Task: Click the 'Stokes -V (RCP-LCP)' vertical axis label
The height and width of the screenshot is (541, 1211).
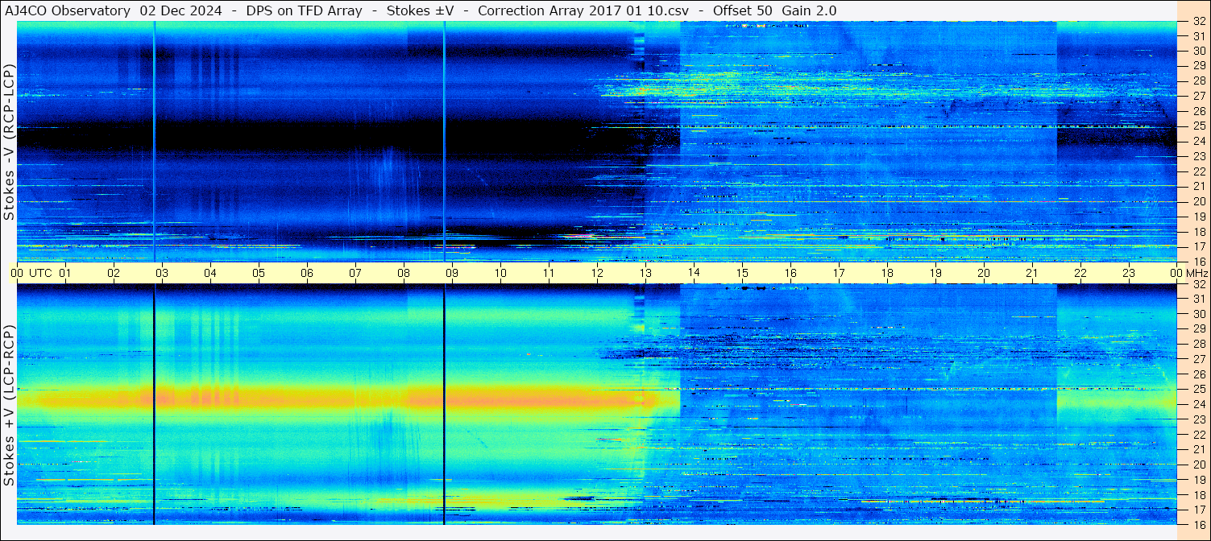Action: tap(9, 143)
